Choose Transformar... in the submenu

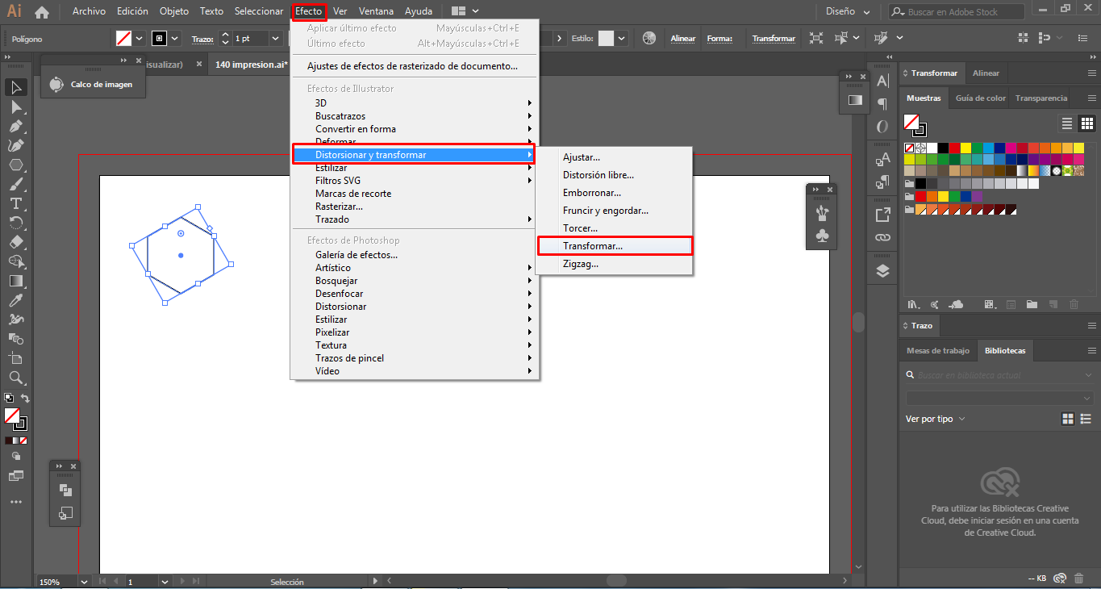(615, 246)
